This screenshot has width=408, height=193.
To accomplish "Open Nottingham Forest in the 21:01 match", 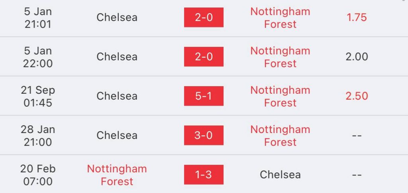I will pyautogui.click(x=280, y=17).
